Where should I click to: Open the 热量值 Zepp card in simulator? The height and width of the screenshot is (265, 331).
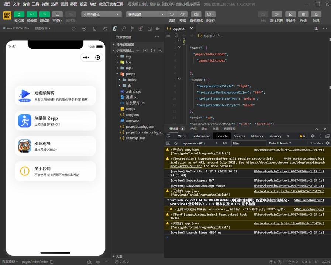tap(55, 121)
